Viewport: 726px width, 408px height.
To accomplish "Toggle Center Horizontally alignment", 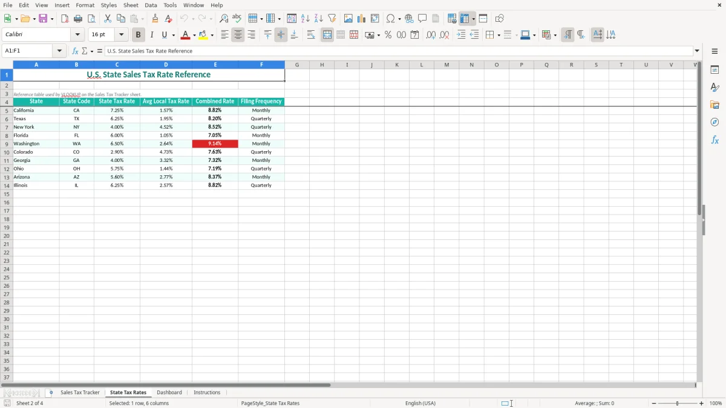I will (x=238, y=35).
